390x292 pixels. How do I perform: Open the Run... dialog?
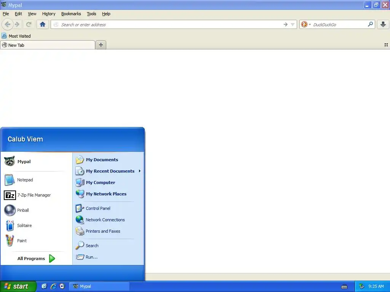108,257
